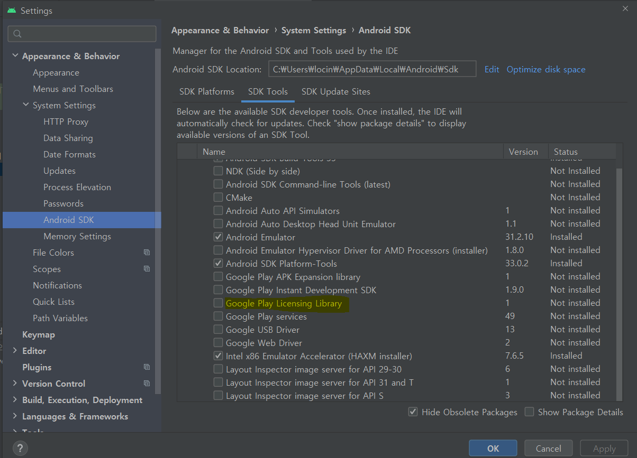Click the Status column header

click(582, 152)
